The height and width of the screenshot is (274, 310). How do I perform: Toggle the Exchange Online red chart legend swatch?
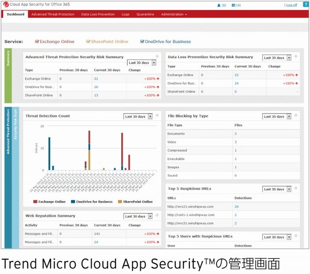[35, 202]
